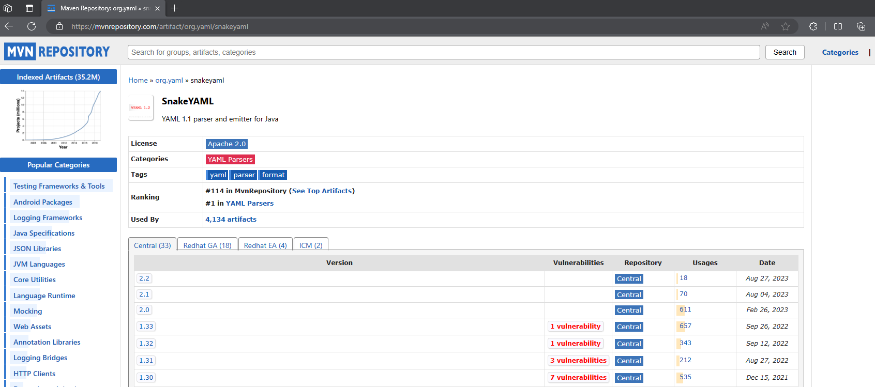
Task: Open See Top Artifacts link
Action: click(x=322, y=191)
